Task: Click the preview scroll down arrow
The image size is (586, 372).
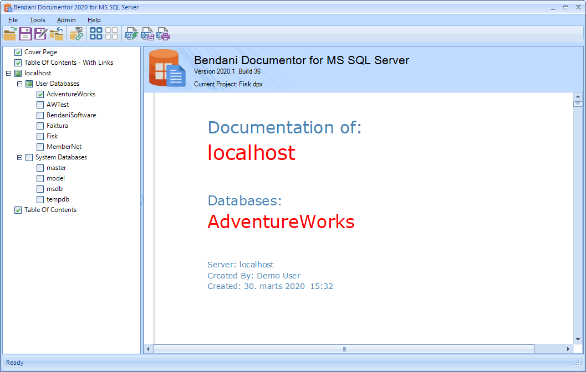Action: (578, 339)
